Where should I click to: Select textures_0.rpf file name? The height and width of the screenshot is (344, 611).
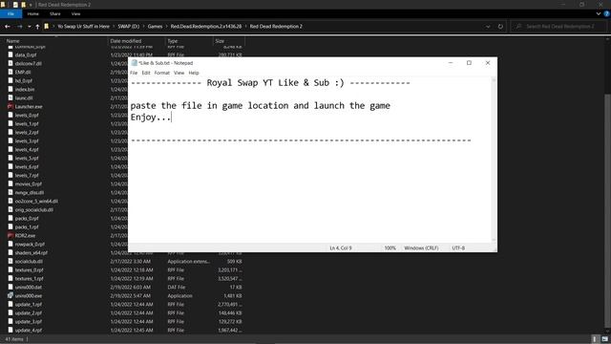click(x=29, y=269)
